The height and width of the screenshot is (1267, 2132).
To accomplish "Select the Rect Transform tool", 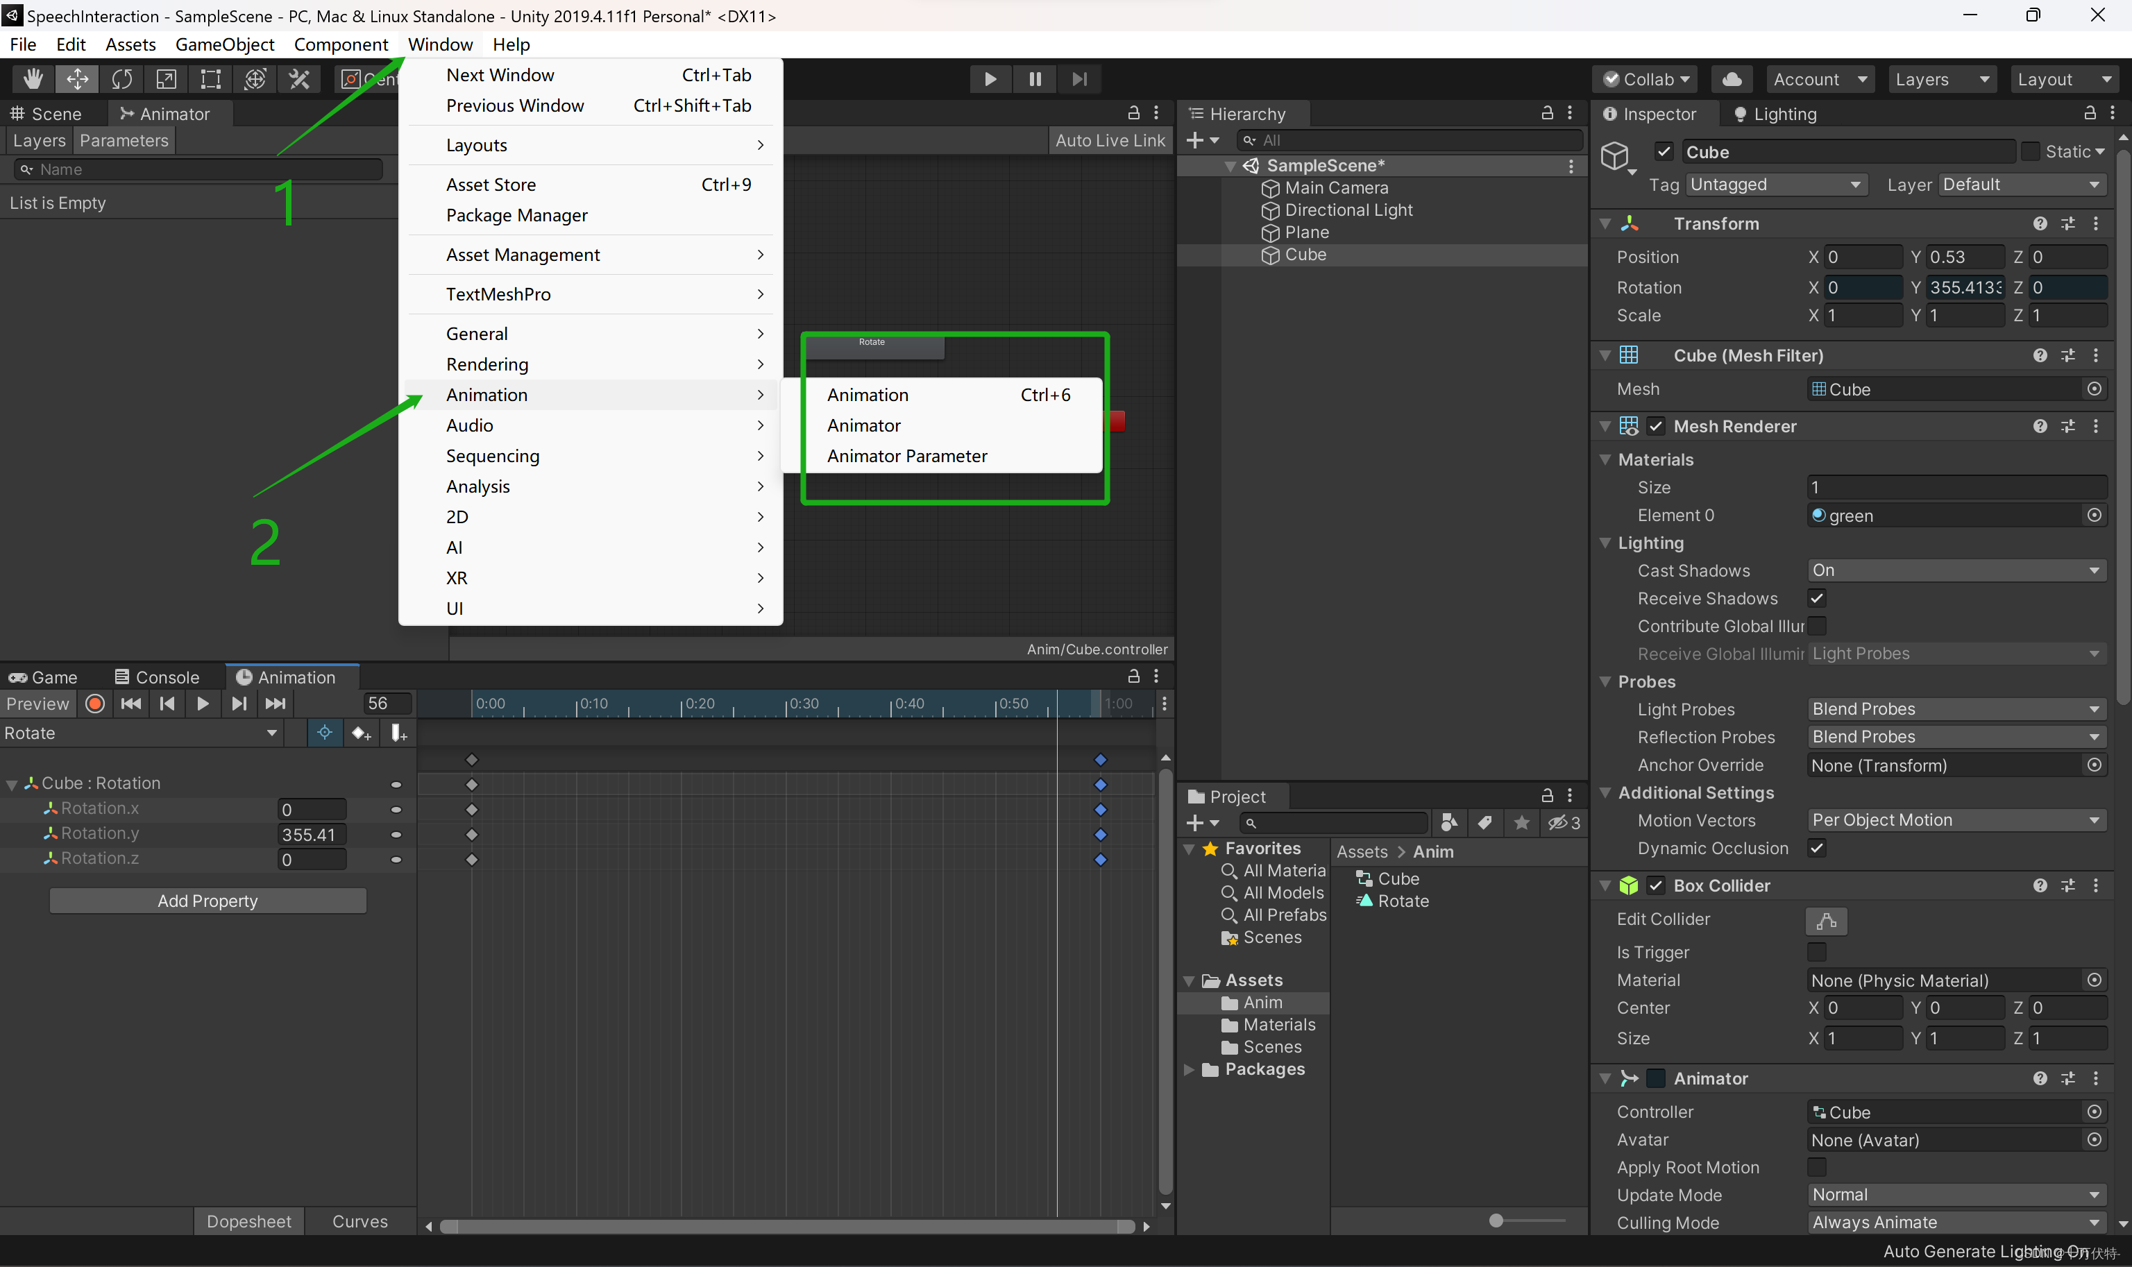I will click(210, 79).
